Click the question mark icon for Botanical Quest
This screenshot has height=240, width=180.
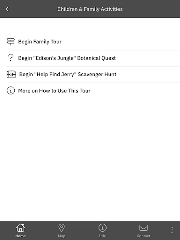pos(11,58)
